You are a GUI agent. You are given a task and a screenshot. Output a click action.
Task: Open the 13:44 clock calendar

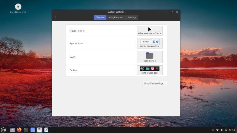tap(232, 130)
